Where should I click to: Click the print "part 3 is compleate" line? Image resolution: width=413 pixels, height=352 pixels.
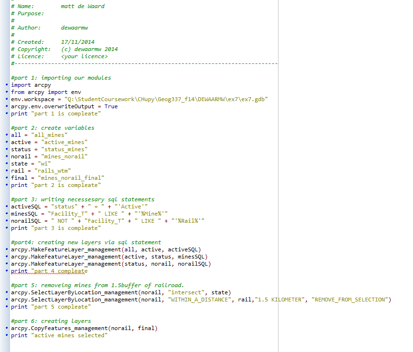tap(56, 228)
